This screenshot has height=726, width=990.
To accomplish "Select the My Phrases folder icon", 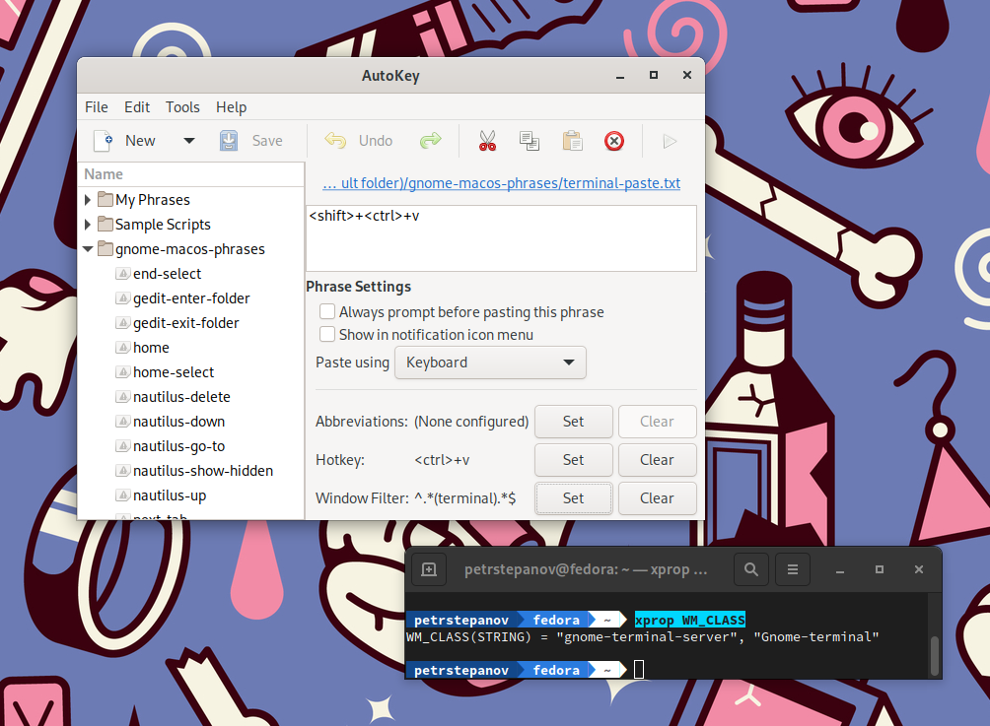I will pyautogui.click(x=106, y=200).
